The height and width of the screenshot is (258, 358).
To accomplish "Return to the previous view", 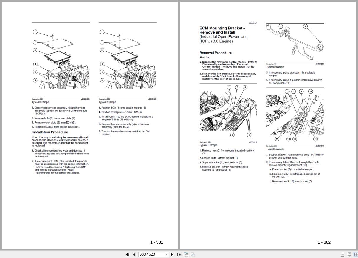I will (x=186, y=254).
